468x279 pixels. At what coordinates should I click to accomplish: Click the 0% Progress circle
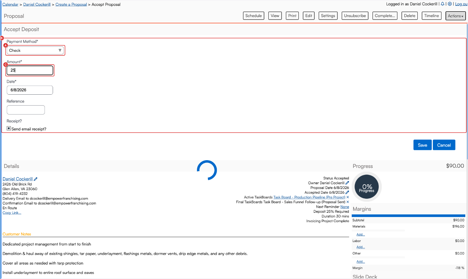[367, 187]
